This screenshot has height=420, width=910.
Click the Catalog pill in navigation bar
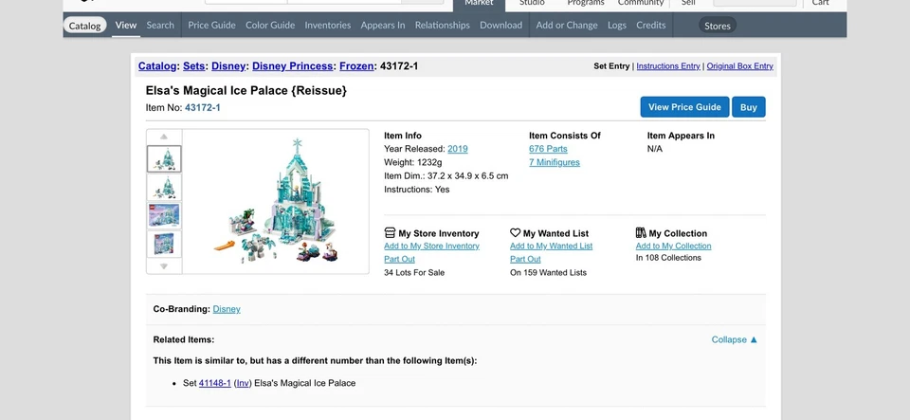click(84, 26)
